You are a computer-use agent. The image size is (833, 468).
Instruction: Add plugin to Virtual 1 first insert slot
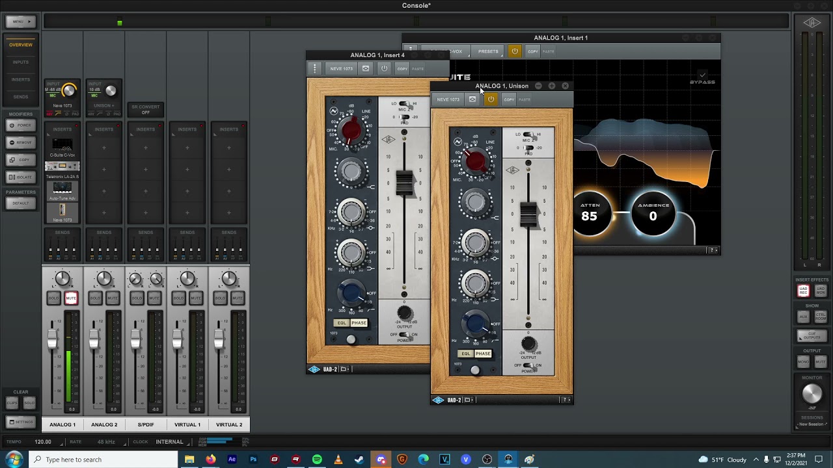click(x=187, y=148)
